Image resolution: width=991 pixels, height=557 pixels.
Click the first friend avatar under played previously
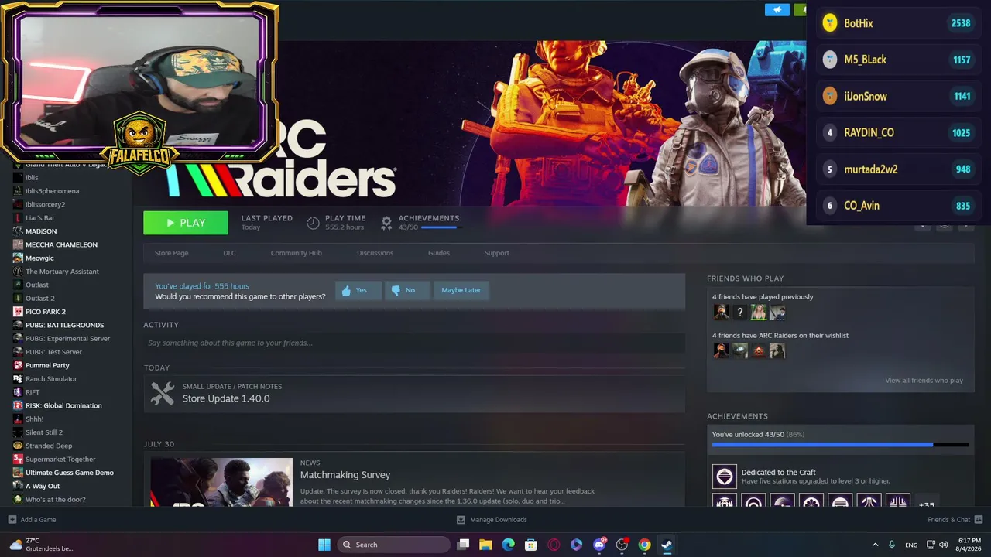point(721,312)
